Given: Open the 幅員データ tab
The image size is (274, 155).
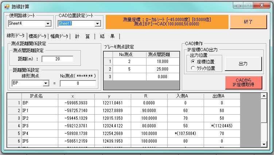Looking at the screenshot, I should 59,36.
